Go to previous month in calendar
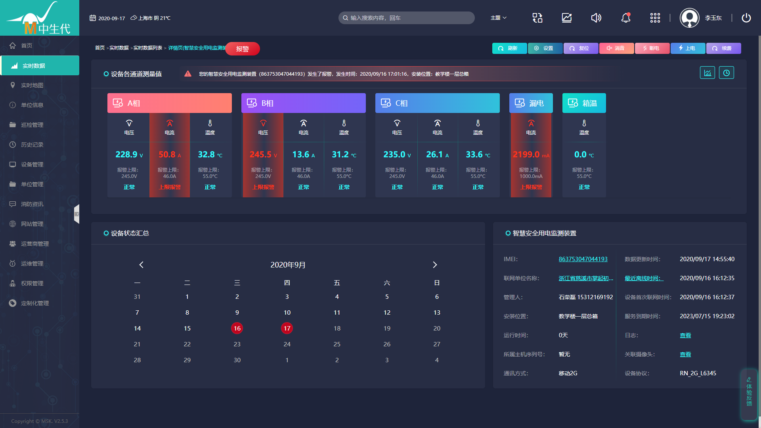The width and height of the screenshot is (761, 428). pyautogui.click(x=141, y=265)
